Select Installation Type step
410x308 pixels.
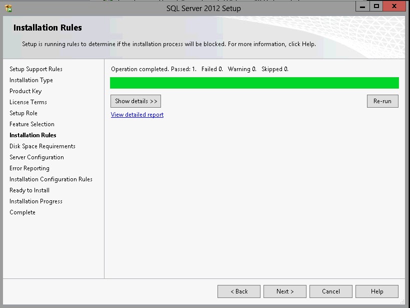click(31, 80)
